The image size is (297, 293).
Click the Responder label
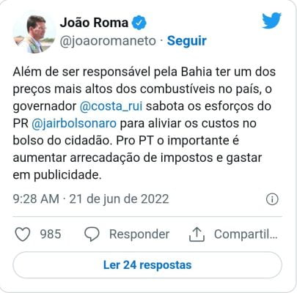[139, 234]
